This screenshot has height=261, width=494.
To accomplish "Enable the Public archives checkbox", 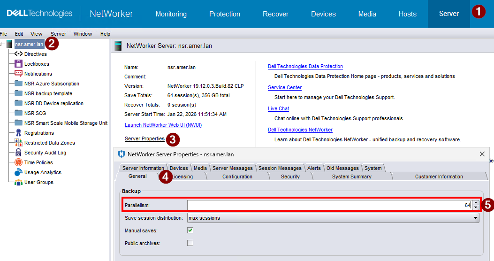I will [x=190, y=243].
